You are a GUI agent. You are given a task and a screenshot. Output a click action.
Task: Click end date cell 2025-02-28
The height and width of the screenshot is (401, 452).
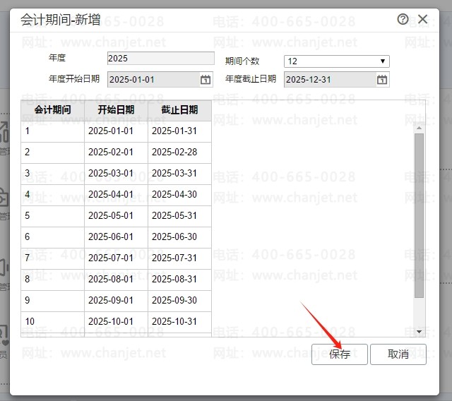[179, 152]
